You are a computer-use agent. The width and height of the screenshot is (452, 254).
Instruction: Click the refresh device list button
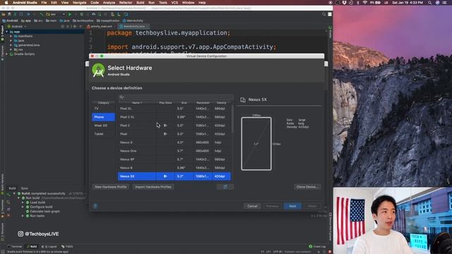click(x=225, y=187)
